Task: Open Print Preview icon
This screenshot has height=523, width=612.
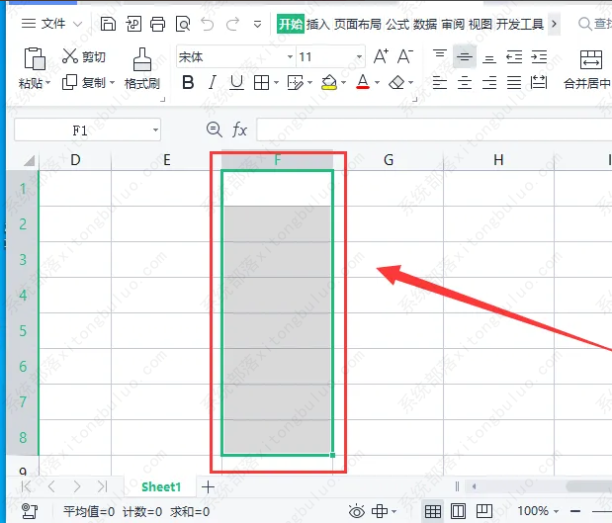Action: click(183, 24)
